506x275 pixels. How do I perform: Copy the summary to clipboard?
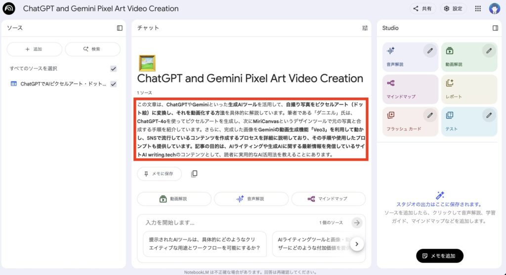pyautogui.click(x=194, y=174)
